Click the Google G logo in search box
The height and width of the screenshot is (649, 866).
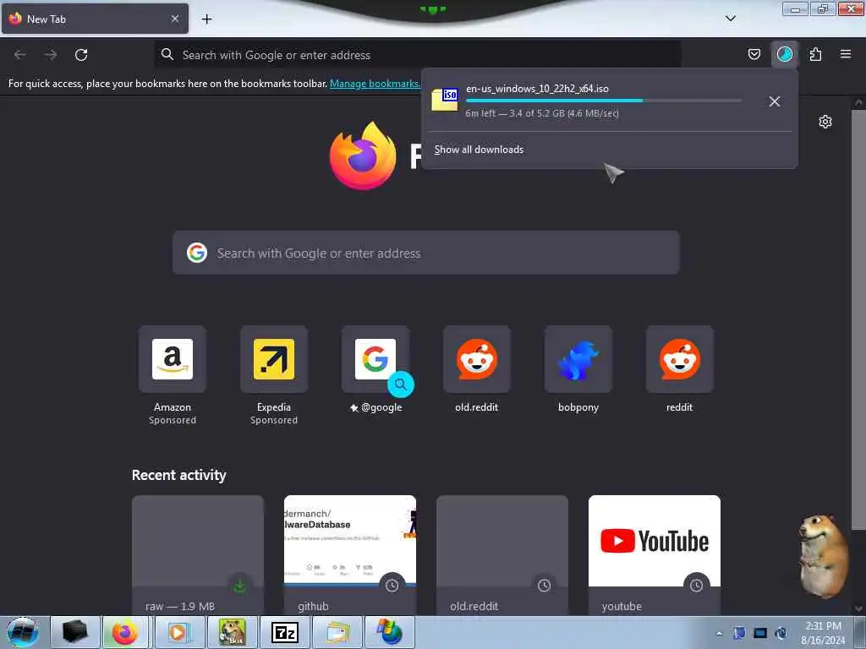[x=196, y=253]
